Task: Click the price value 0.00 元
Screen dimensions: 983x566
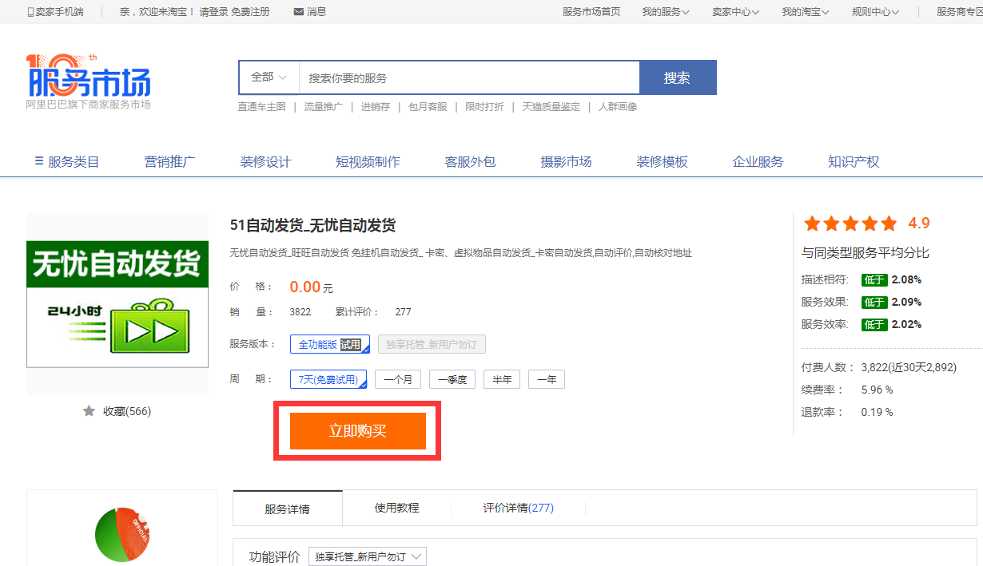Action: point(311,287)
